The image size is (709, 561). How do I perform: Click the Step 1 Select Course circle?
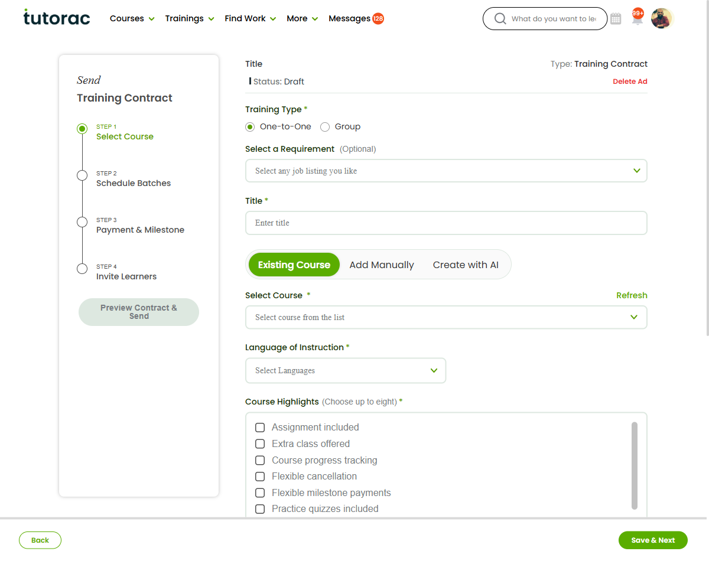[82, 129]
